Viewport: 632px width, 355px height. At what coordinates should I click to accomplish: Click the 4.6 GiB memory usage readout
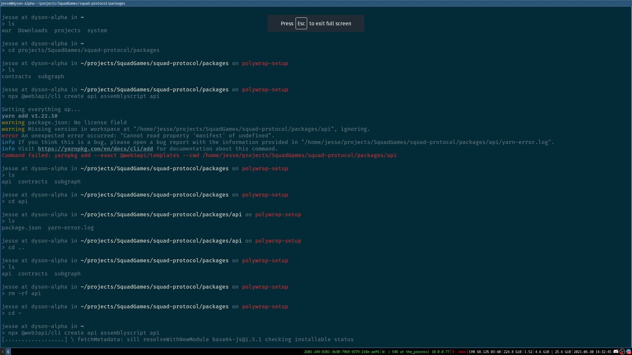pyautogui.click(x=542, y=352)
